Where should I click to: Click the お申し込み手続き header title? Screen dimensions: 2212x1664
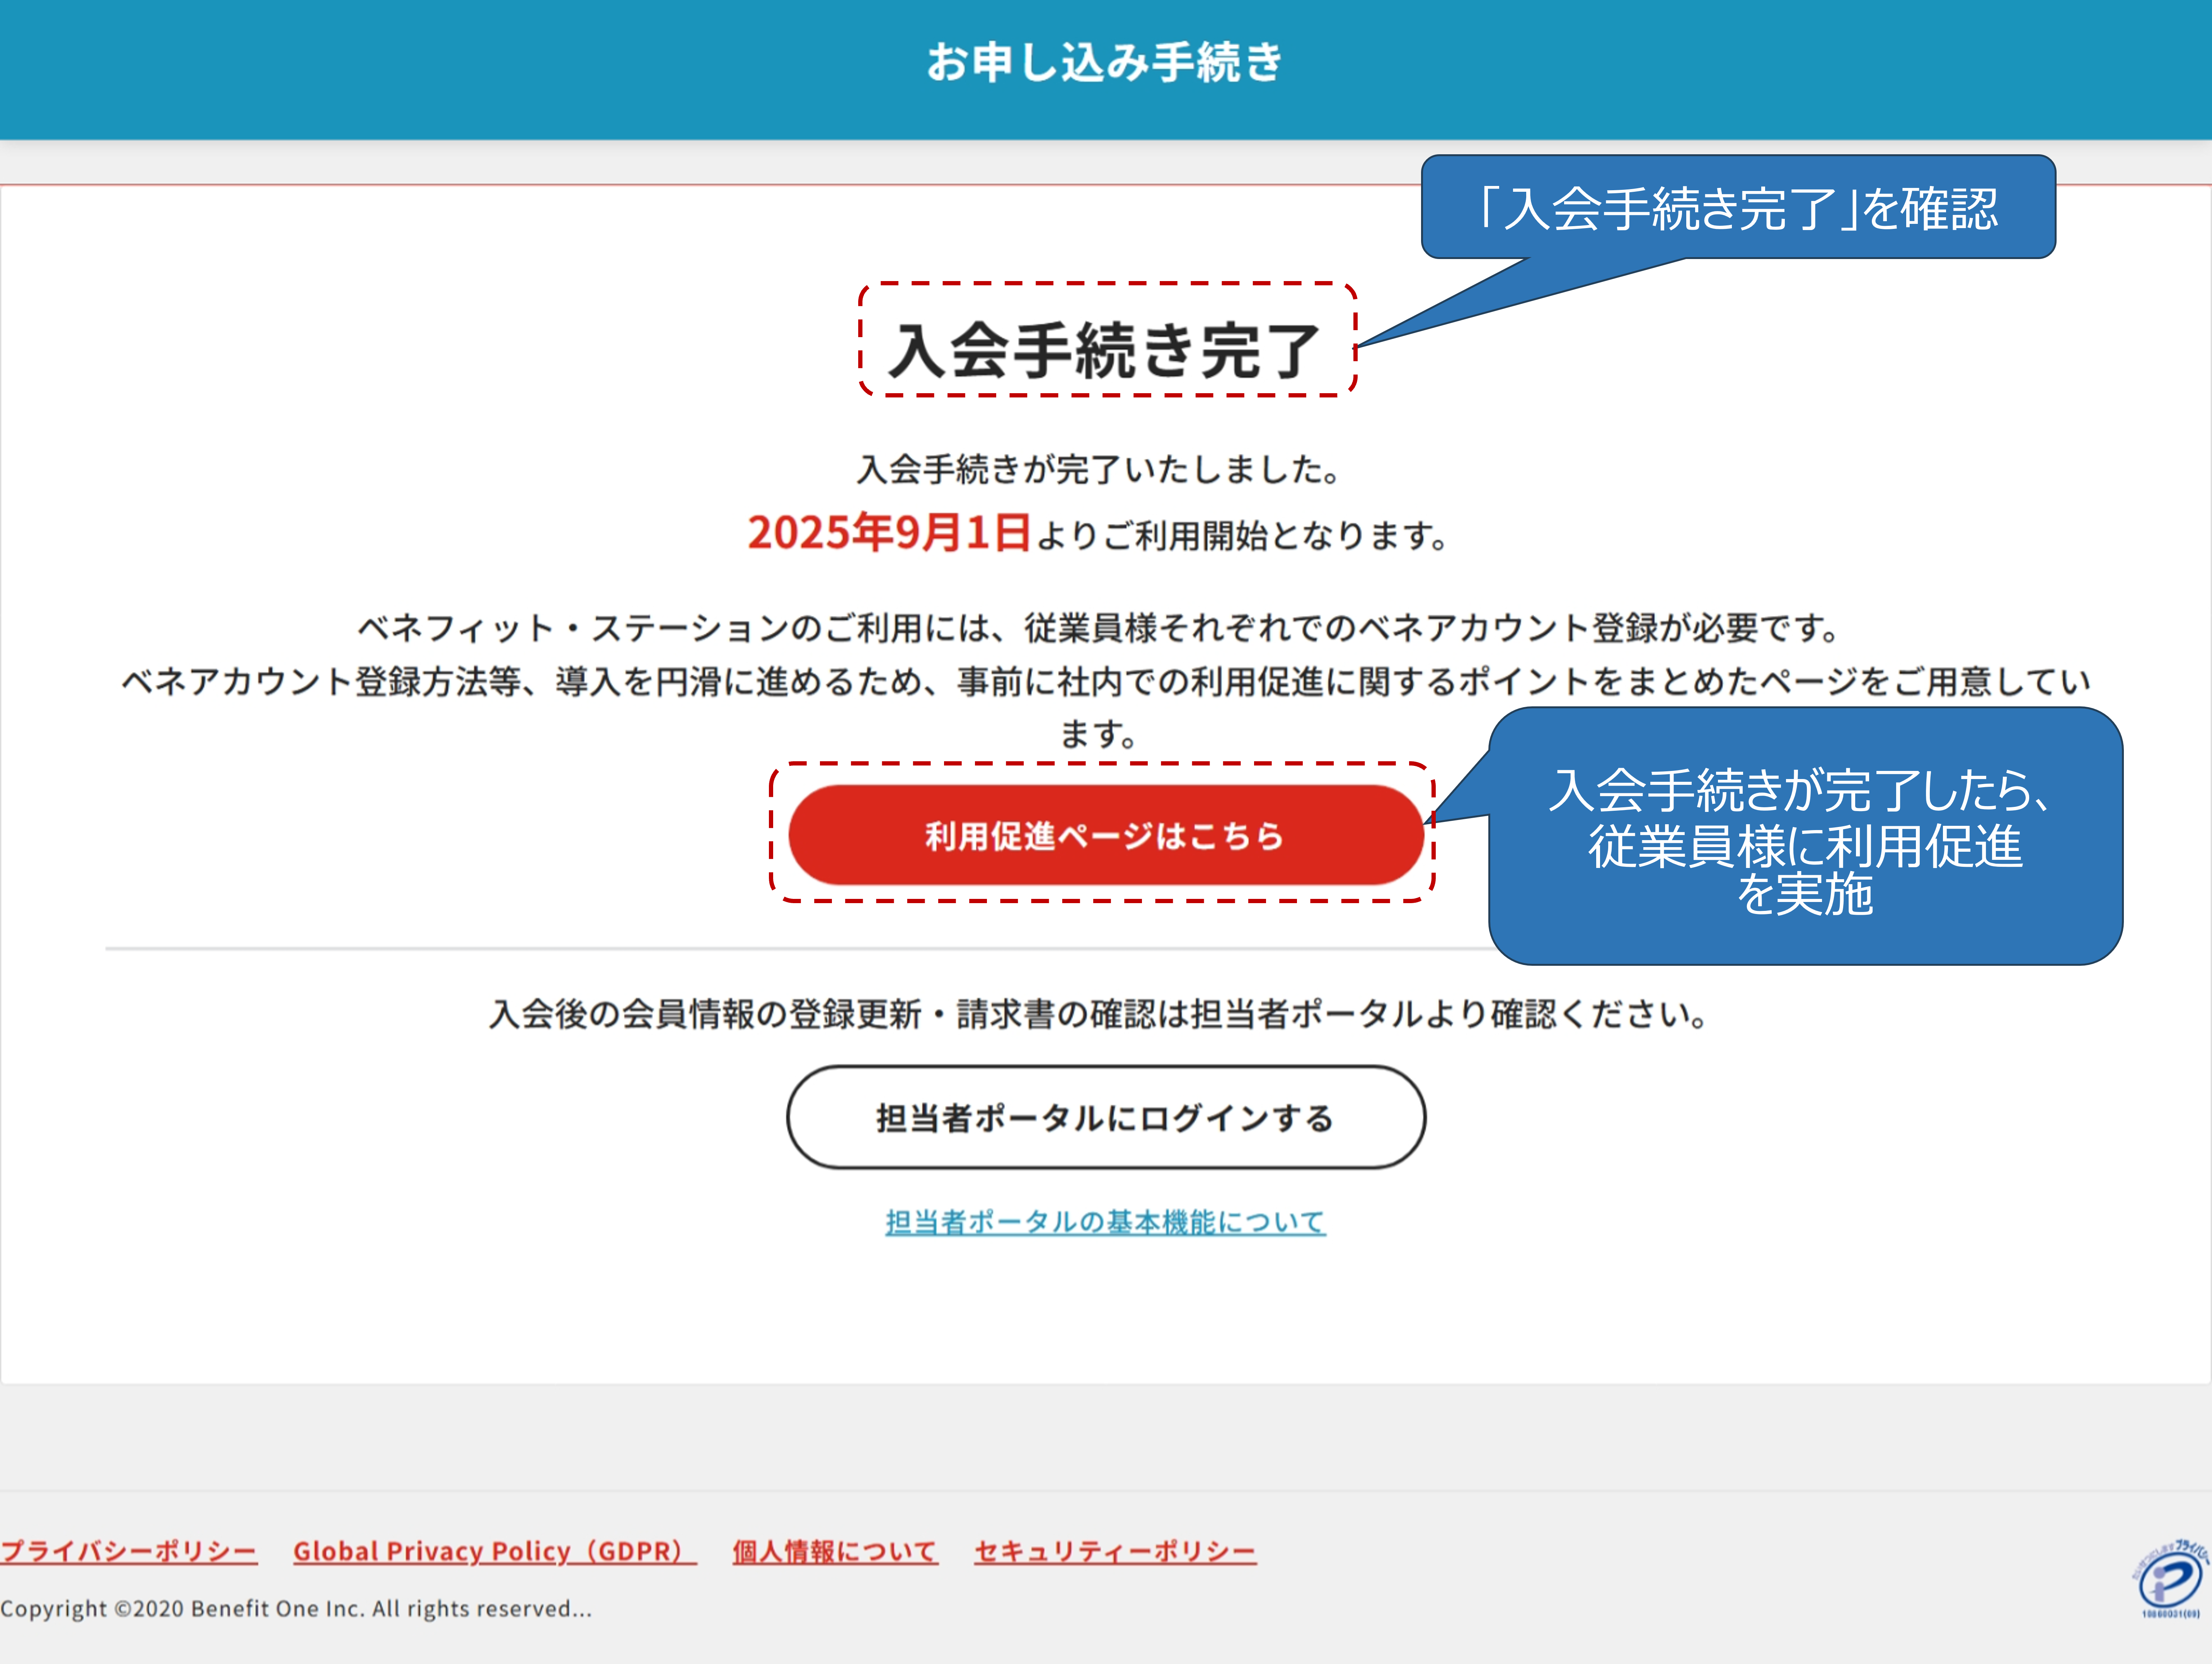point(1104,62)
